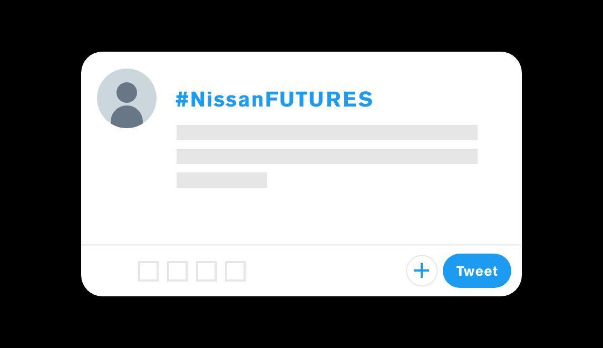Click the short third placeholder text line
603x348 pixels.
tap(221, 180)
